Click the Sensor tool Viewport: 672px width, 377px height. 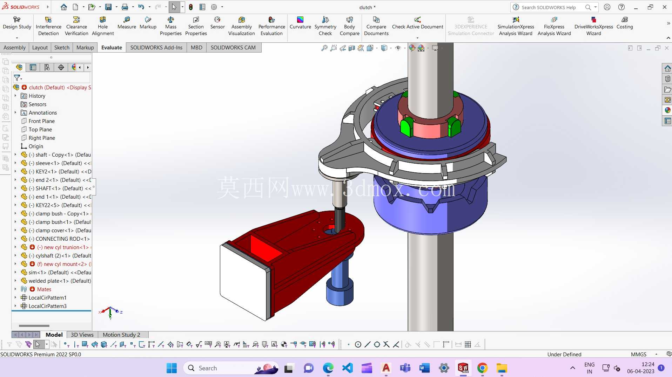(217, 23)
